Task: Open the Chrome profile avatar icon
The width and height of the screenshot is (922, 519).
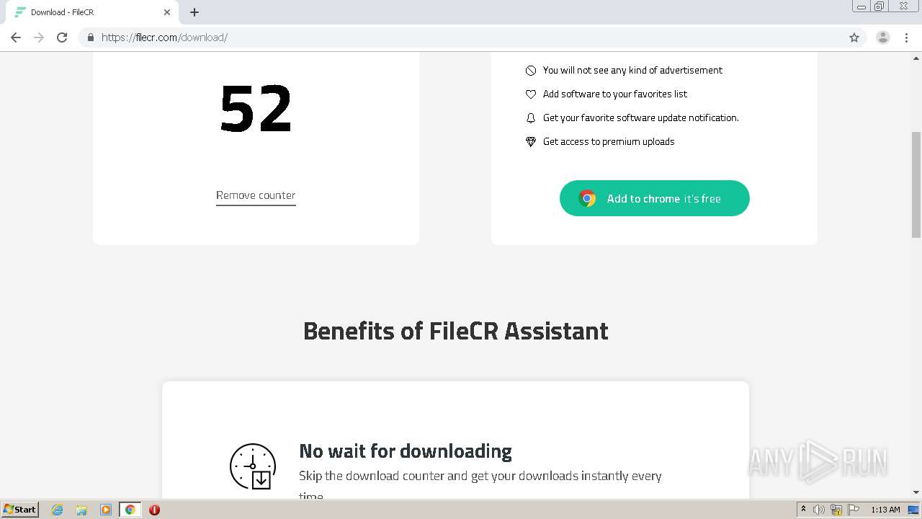Action: [882, 37]
